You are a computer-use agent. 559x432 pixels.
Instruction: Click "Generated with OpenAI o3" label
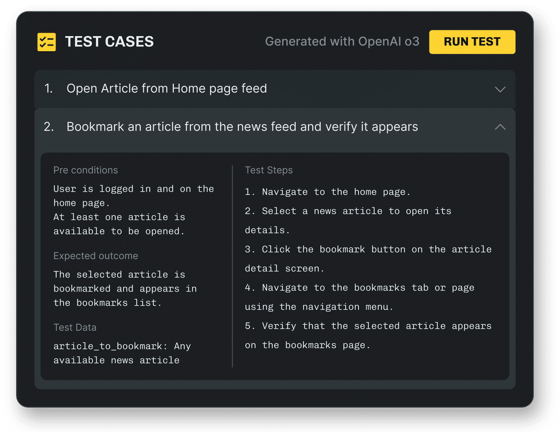pyautogui.click(x=342, y=41)
